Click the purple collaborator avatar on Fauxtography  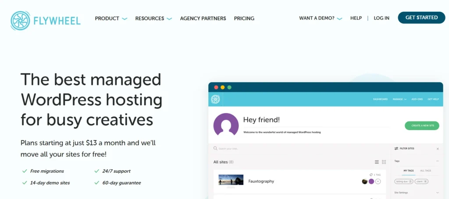[371, 181]
